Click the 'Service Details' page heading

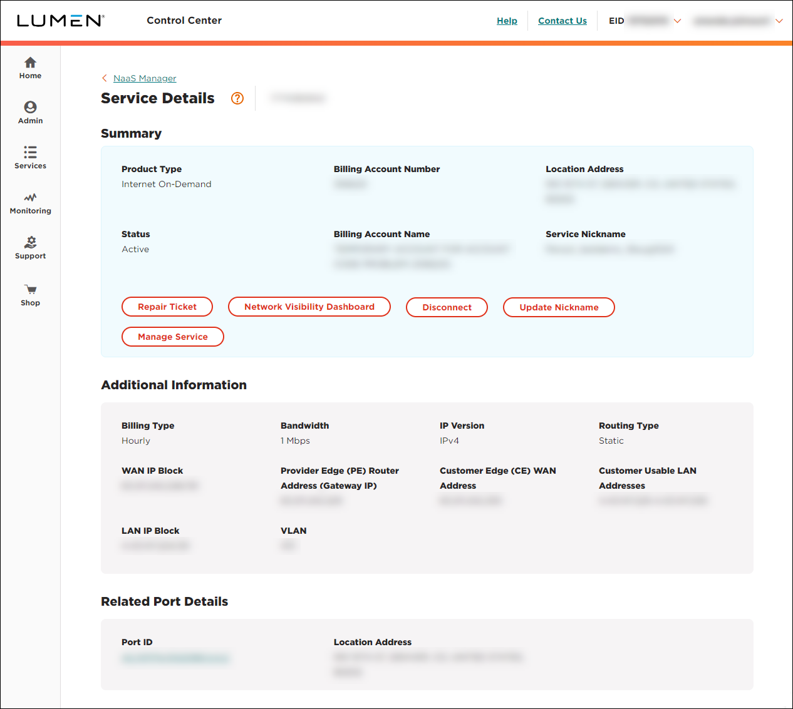pos(158,98)
